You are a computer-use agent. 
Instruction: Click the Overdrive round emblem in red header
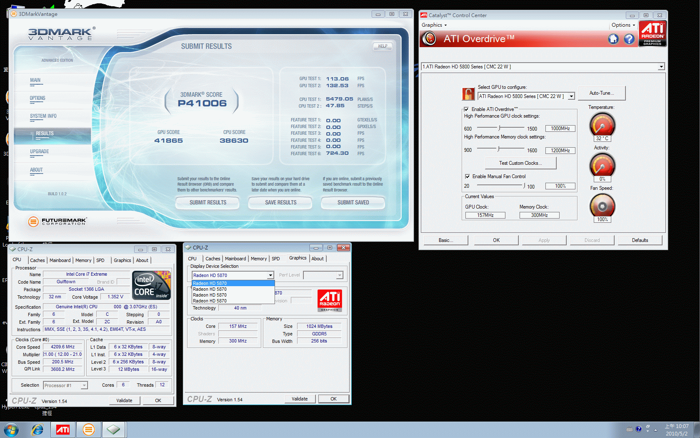point(429,39)
